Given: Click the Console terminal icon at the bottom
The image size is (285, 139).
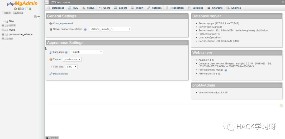Looking at the screenshot, I should pos(47,138).
